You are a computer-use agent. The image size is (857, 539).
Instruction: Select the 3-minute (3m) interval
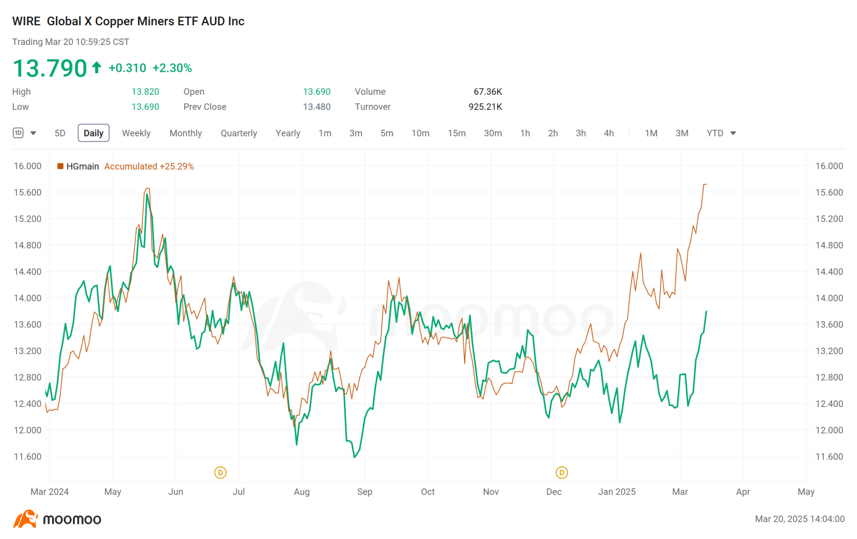[356, 133]
